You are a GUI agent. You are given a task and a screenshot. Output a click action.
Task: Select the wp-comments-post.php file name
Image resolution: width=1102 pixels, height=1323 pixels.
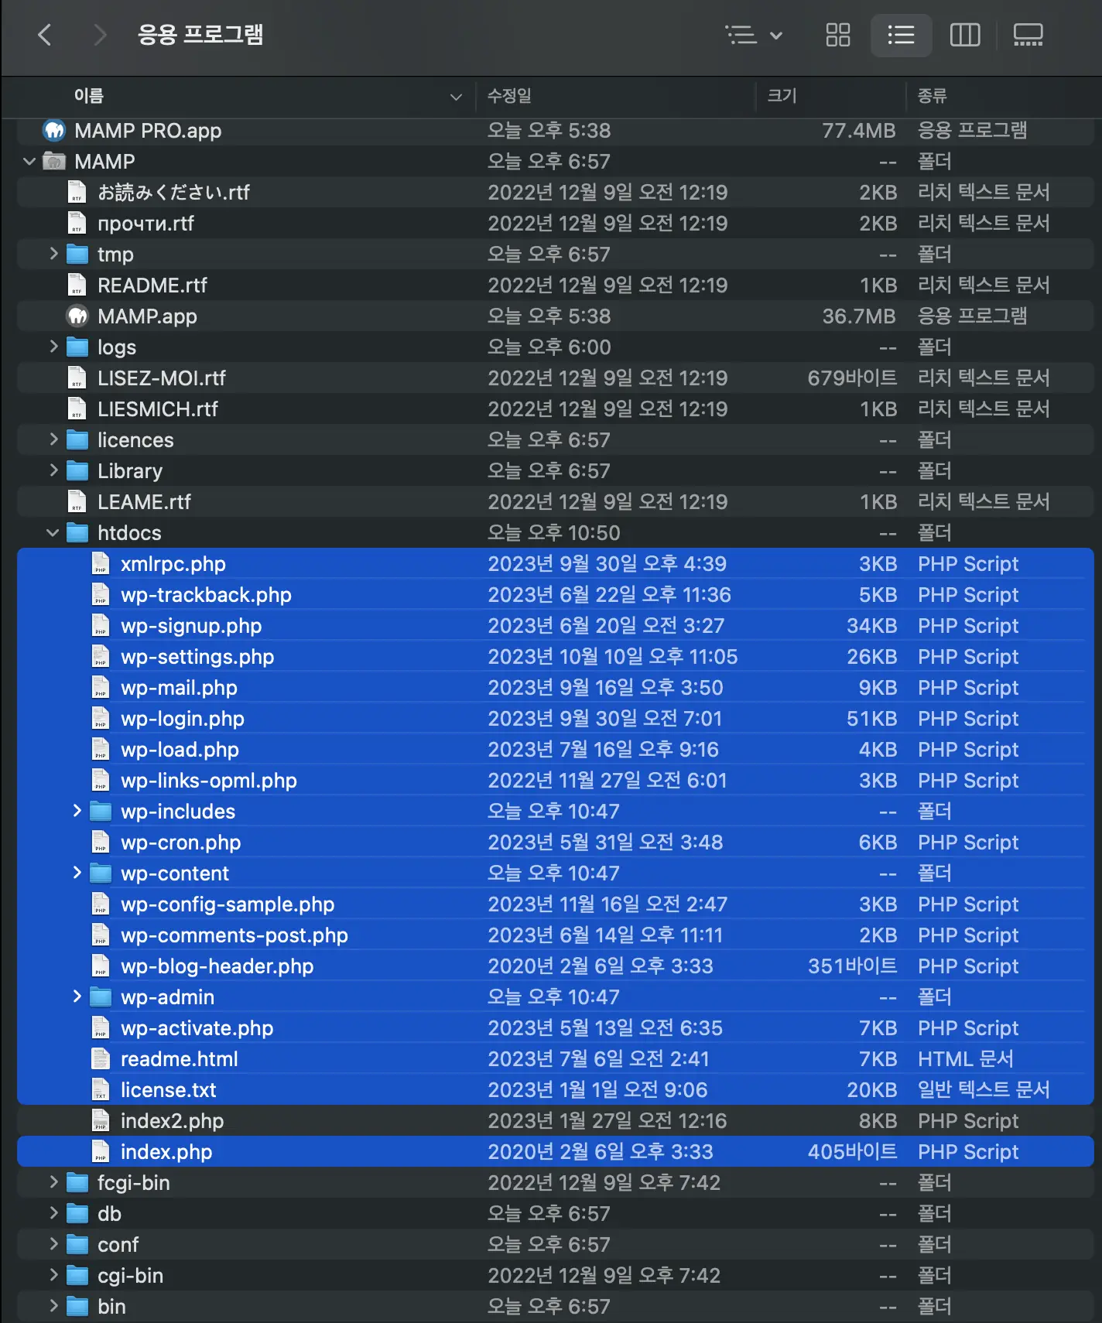[234, 935]
